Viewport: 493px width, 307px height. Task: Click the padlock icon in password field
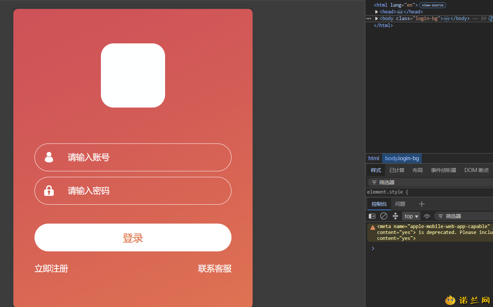point(49,190)
